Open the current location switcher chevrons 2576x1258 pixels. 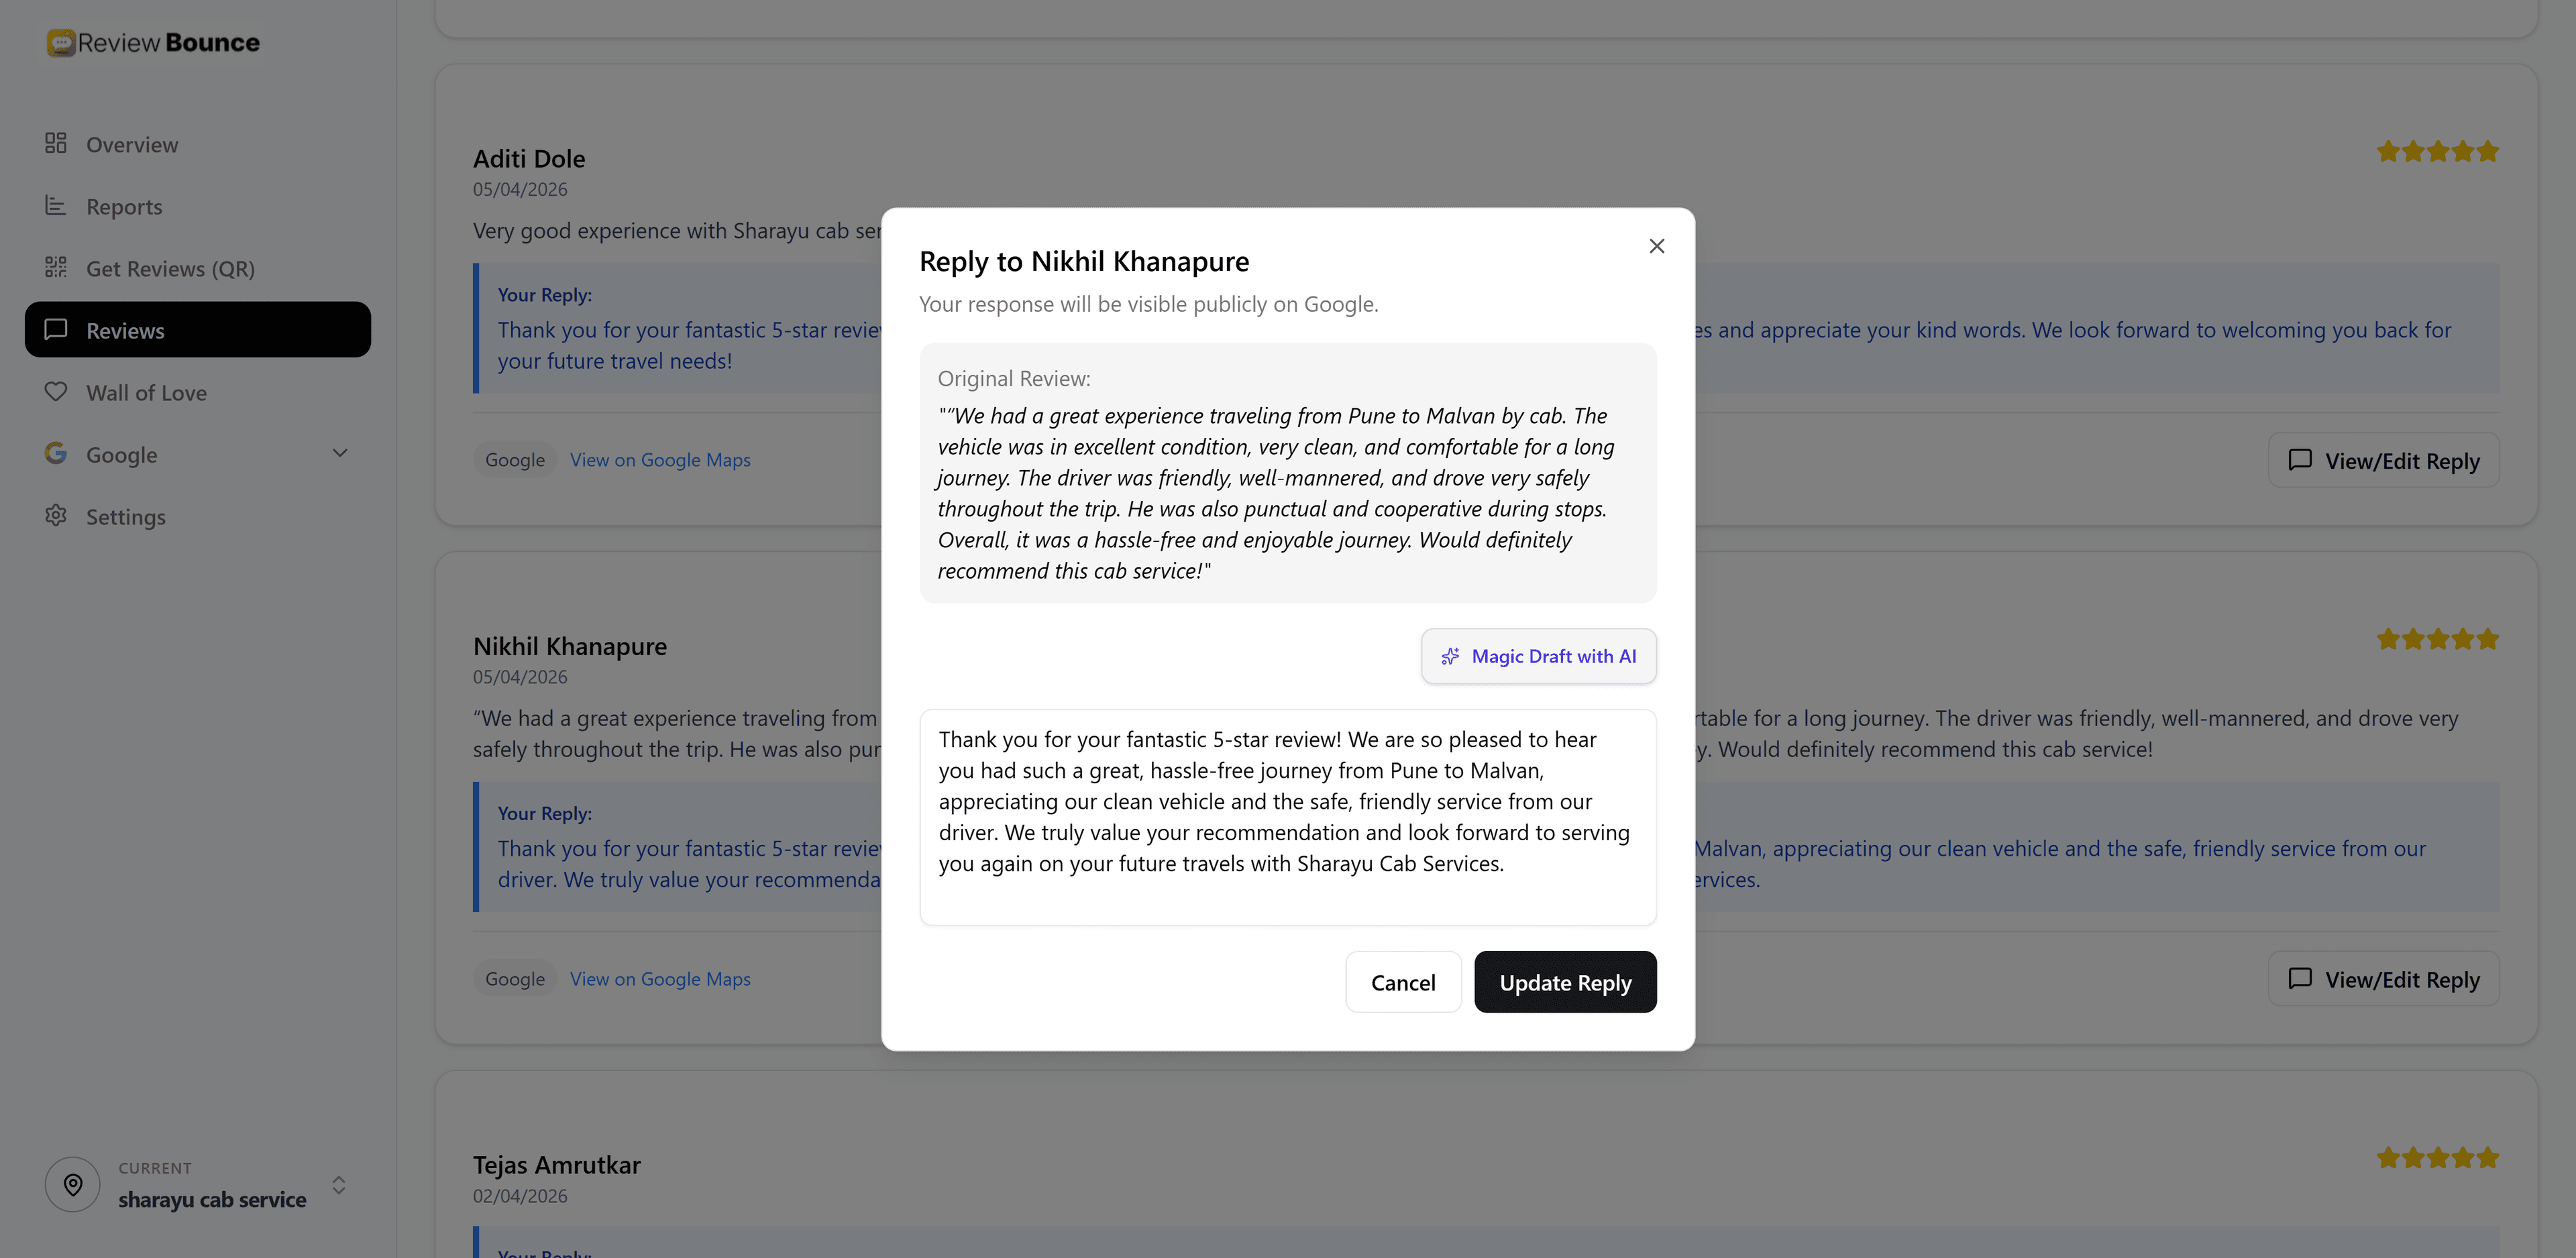click(339, 1184)
